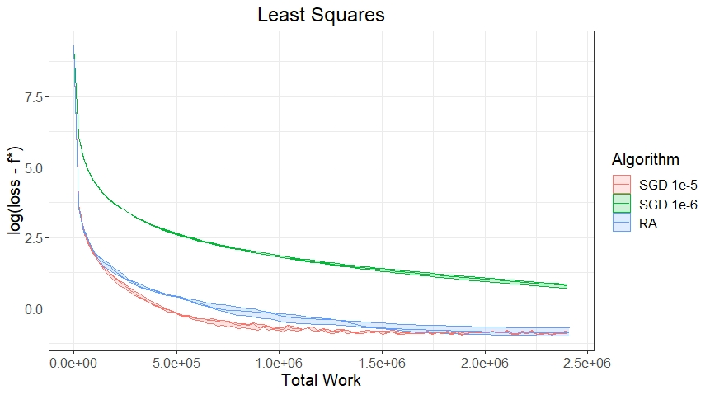Click the blue RA legend swatch

tap(621, 223)
